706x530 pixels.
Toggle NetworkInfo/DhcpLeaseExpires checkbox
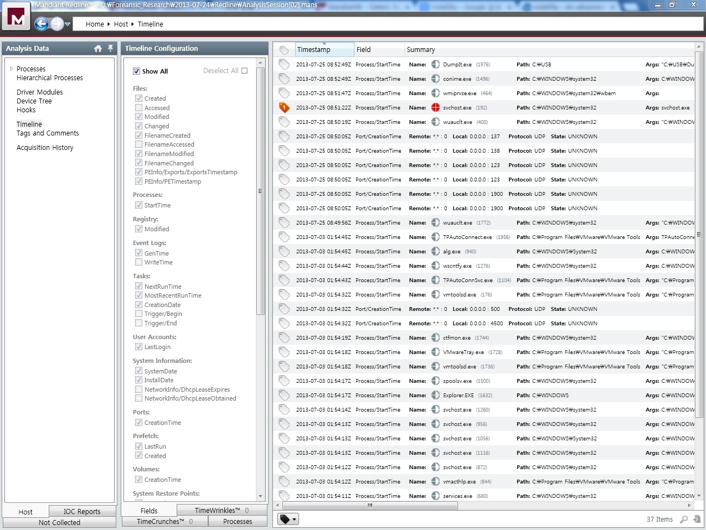click(x=139, y=389)
